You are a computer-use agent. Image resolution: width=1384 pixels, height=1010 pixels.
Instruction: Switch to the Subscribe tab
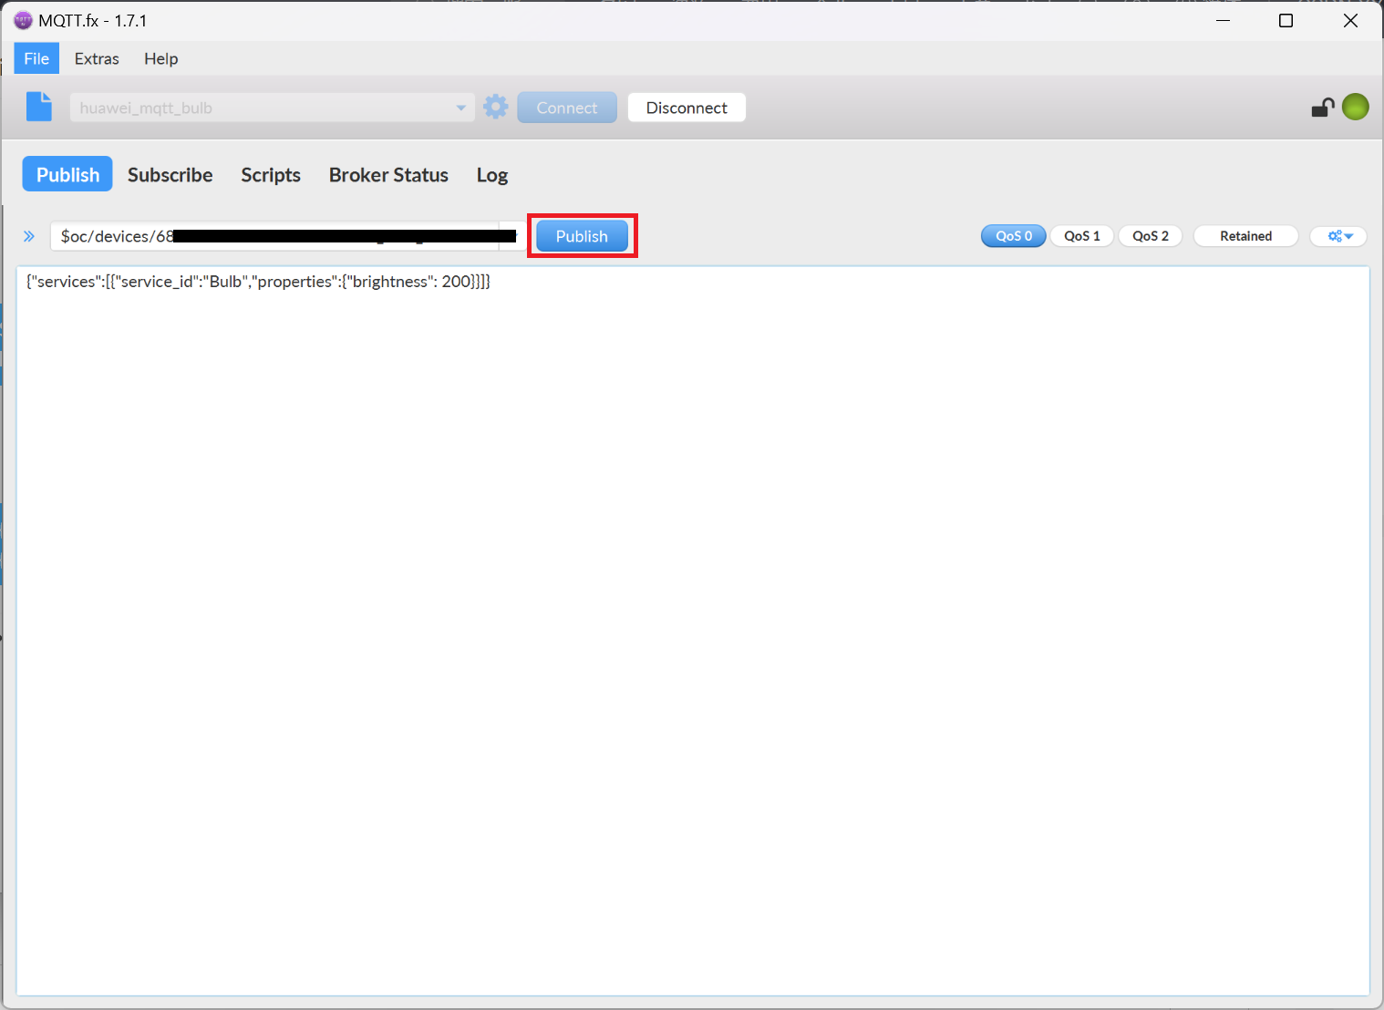[x=170, y=174]
